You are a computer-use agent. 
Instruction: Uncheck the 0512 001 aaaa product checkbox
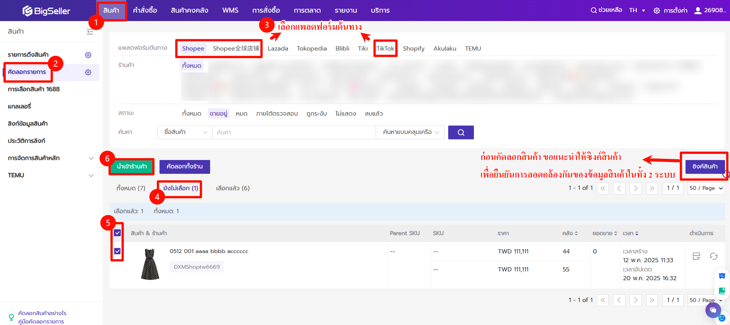click(117, 251)
